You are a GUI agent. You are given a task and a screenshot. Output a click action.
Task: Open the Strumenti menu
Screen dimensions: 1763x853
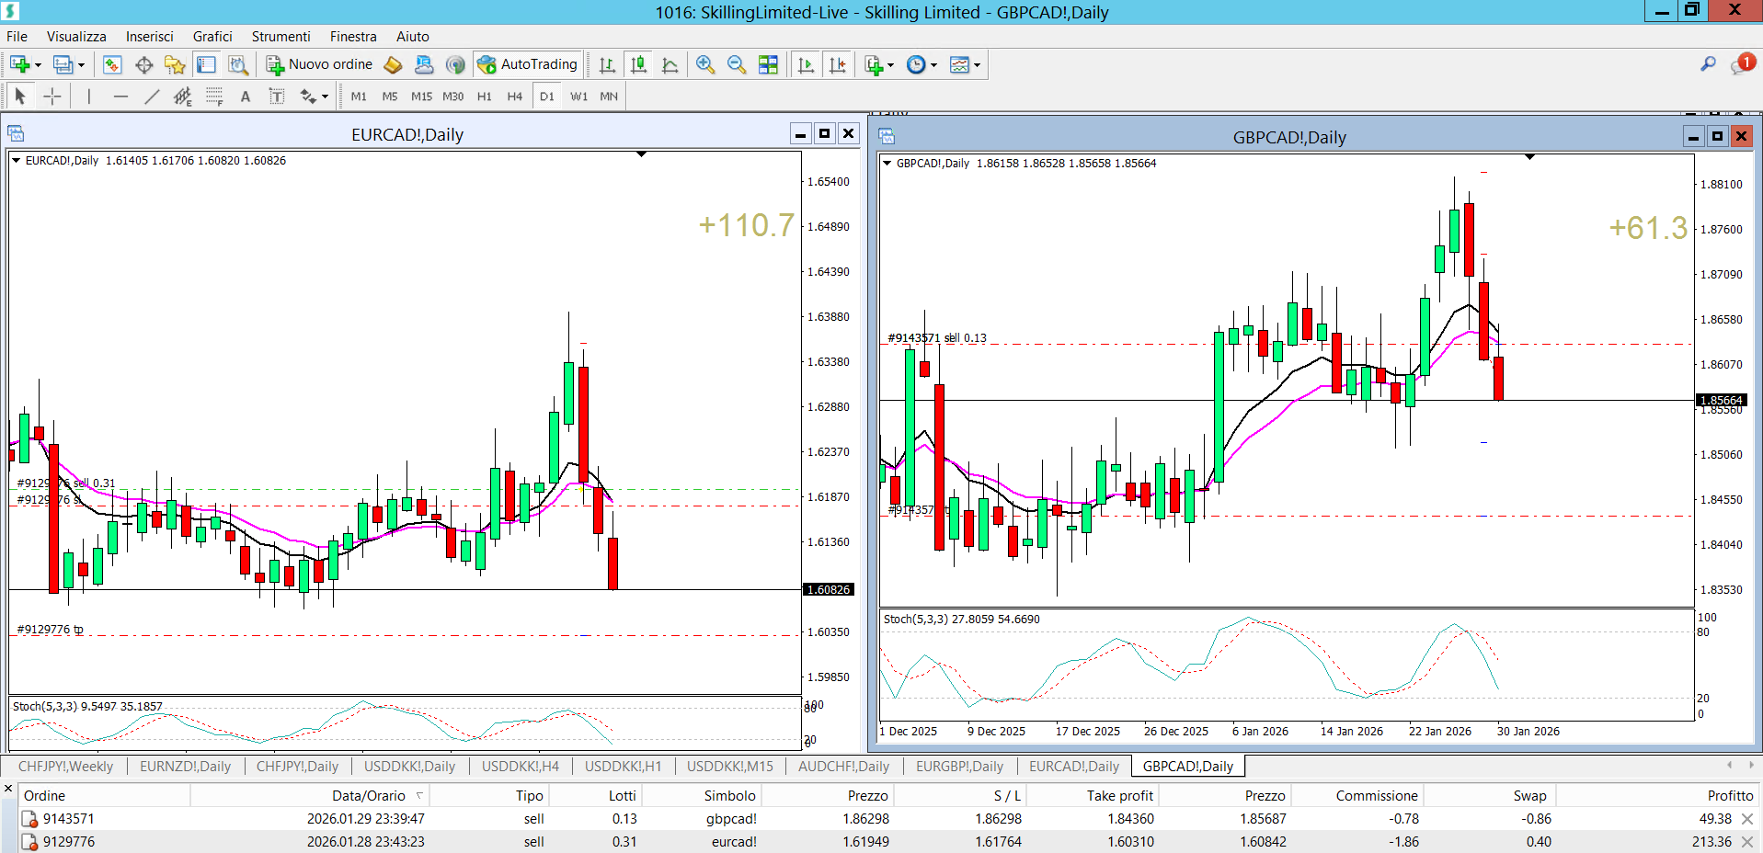(x=280, y=37)
